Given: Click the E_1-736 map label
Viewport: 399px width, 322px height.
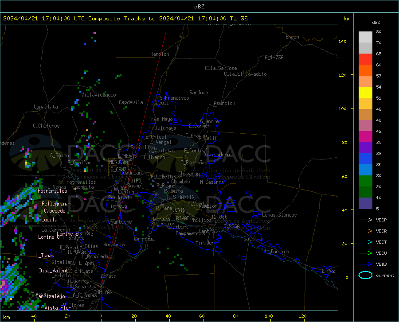Looking at the screenshot, I should coord(274,58).
